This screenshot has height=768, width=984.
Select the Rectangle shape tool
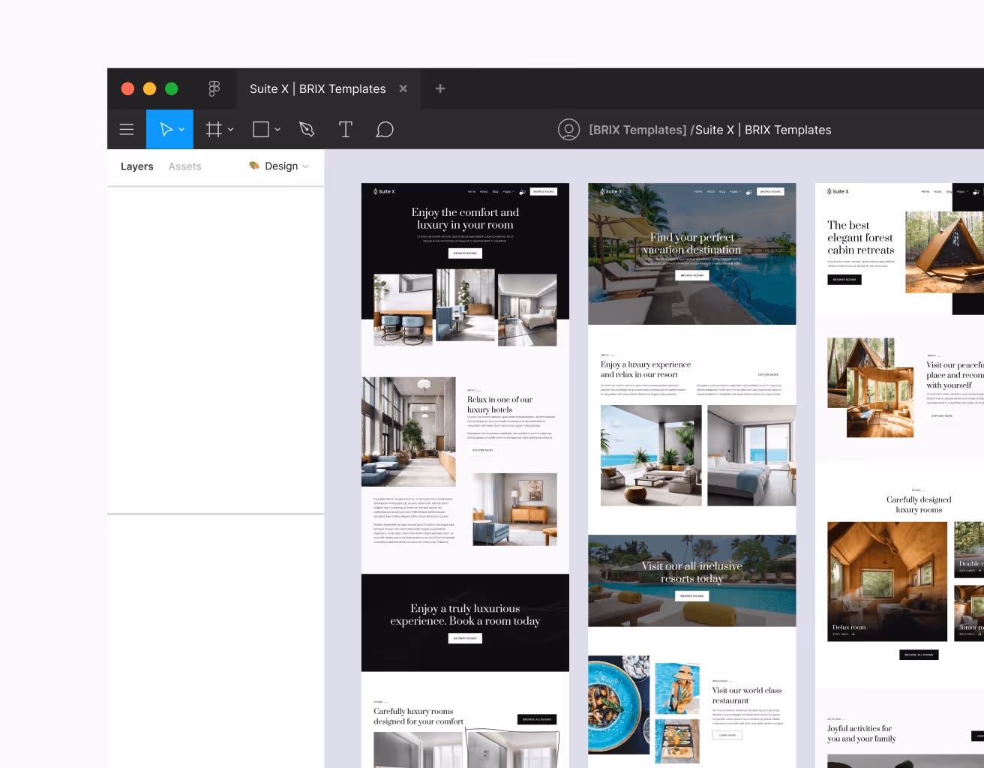[261, 129]
